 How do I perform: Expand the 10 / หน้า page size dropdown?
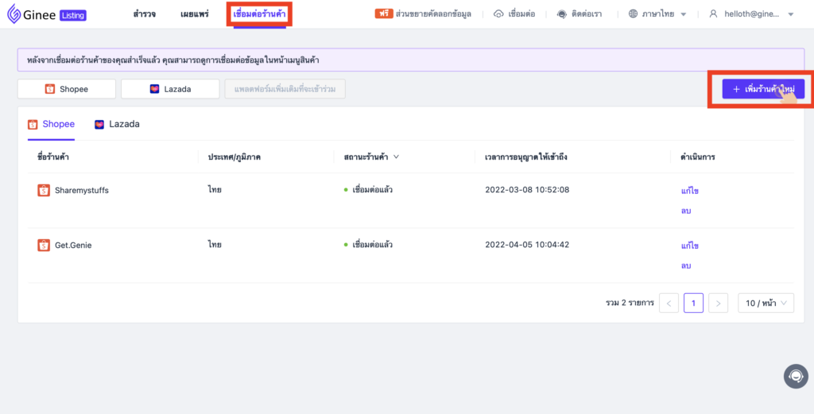(766, 303)
